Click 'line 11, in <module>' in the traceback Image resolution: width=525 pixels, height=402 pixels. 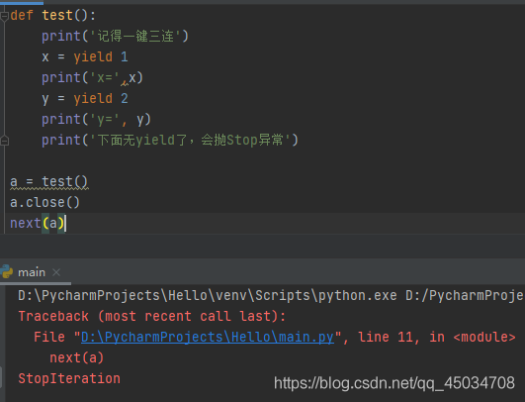click(437, 337)
